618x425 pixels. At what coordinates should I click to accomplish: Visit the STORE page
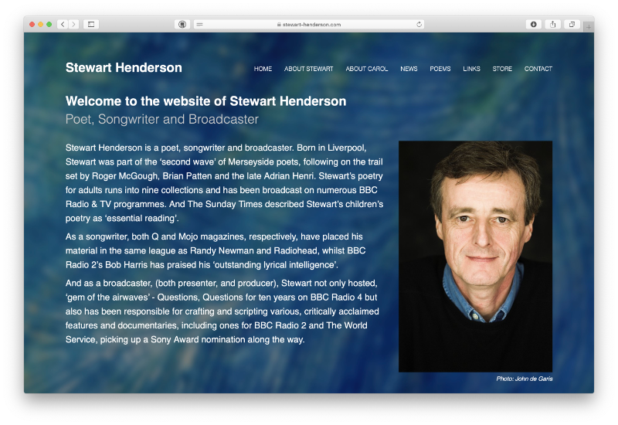click(502, 69)
